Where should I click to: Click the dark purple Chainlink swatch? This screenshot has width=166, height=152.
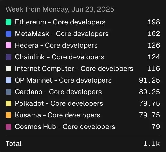pyautogui.click(x=8, y=57)
